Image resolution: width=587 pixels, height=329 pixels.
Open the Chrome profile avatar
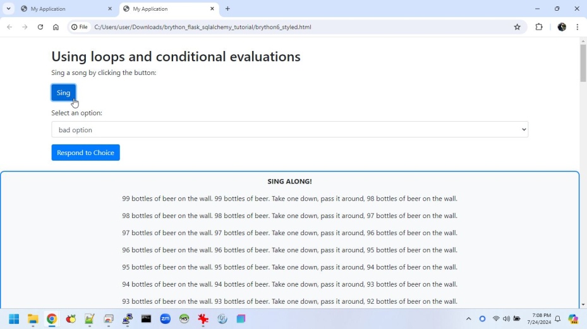562,27
